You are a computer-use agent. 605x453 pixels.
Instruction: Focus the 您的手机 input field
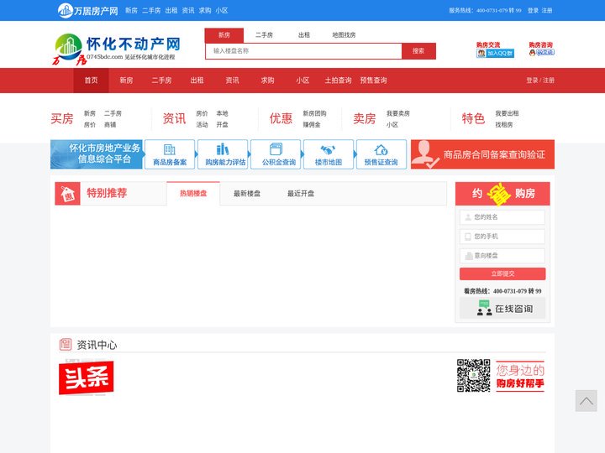502,237
